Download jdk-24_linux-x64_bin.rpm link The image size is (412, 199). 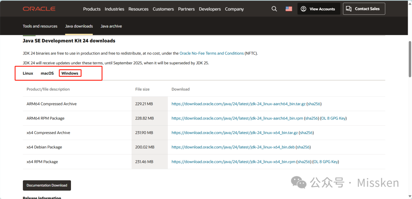click(x=233, y=162)
